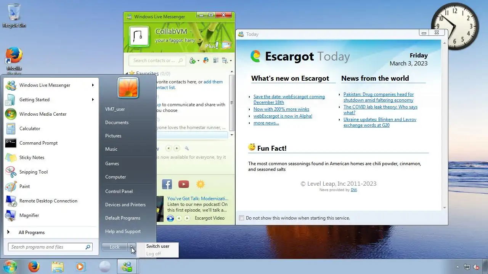The width and height of the screenshot is (488, 274).
Task: Open All Programs in the Start menu
Action: (x=51, y=233)
